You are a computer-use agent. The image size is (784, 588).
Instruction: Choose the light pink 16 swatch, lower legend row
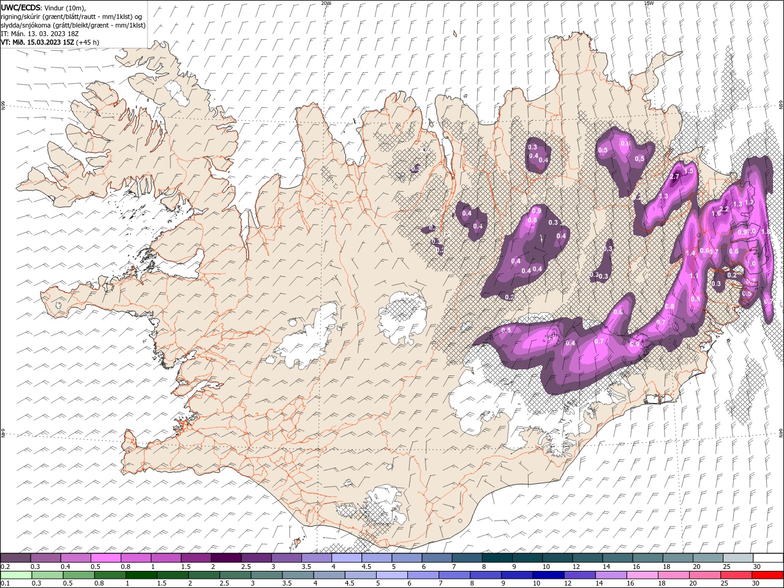pos(642,575)
